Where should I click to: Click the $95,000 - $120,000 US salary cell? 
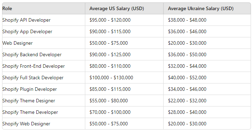(124, 20)
